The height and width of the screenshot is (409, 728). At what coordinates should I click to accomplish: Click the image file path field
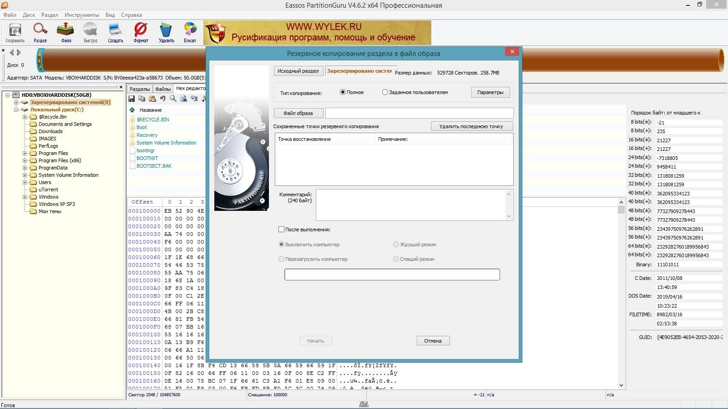click(x=419, y=113)
